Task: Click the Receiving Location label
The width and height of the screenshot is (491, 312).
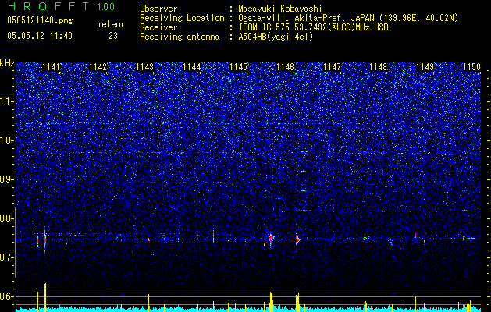Action: pyautogui.click(x=182, y=18)
